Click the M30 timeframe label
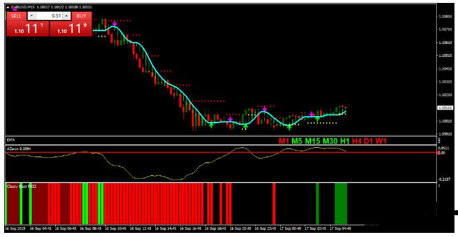This screenshot has height=237, width=458. (x=330, y=141)
